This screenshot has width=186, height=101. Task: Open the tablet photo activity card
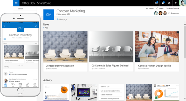point(84,92)
